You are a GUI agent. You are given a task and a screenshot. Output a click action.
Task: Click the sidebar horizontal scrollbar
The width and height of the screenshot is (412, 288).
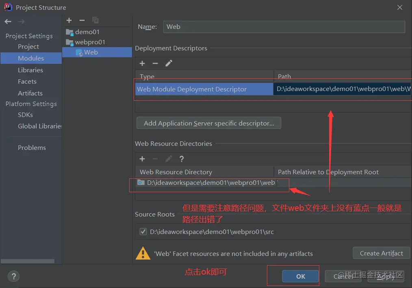(x=28, y=261)
